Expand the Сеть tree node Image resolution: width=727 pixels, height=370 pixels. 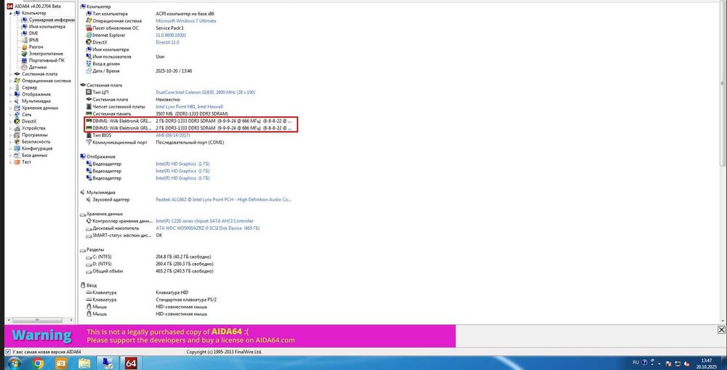coord(11,115)
